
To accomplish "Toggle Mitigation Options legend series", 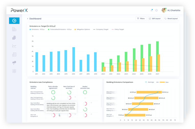I will pos(82,29).
